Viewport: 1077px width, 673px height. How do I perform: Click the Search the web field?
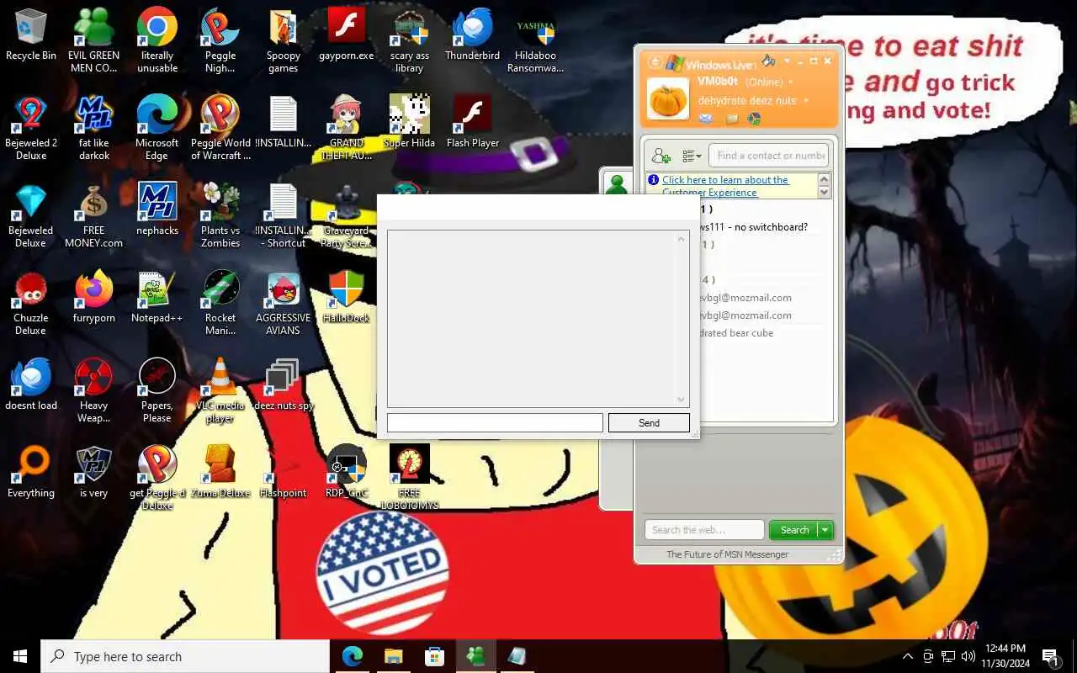tap(705, 530)
